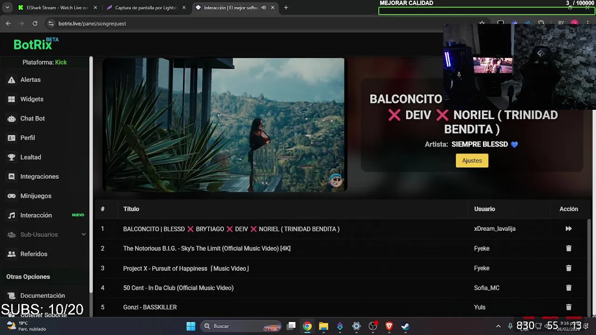Screen dimensions: 596x335
Task: Open the taskbar app with the gear icon
Action: (356, 326)
